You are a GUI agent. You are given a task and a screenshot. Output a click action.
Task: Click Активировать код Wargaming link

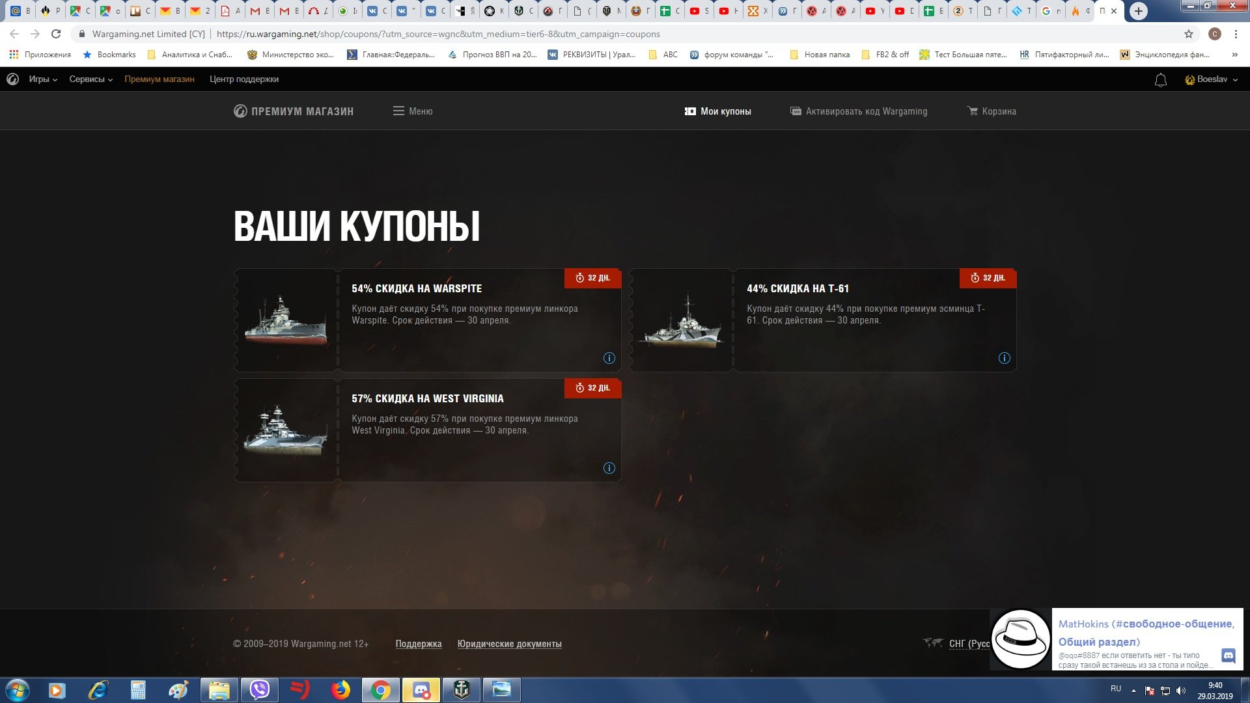(859, 111)
